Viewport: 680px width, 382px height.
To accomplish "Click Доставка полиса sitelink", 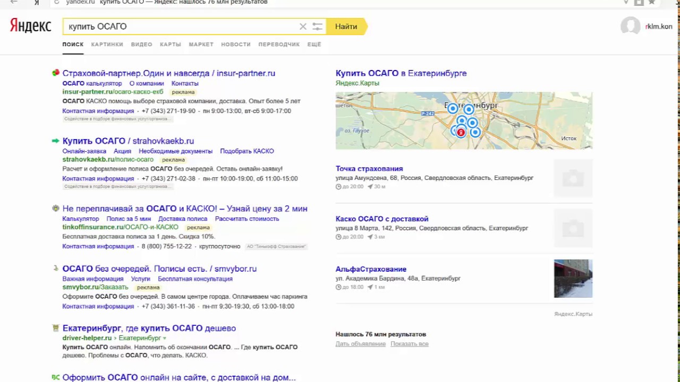I will coord(183,219).
